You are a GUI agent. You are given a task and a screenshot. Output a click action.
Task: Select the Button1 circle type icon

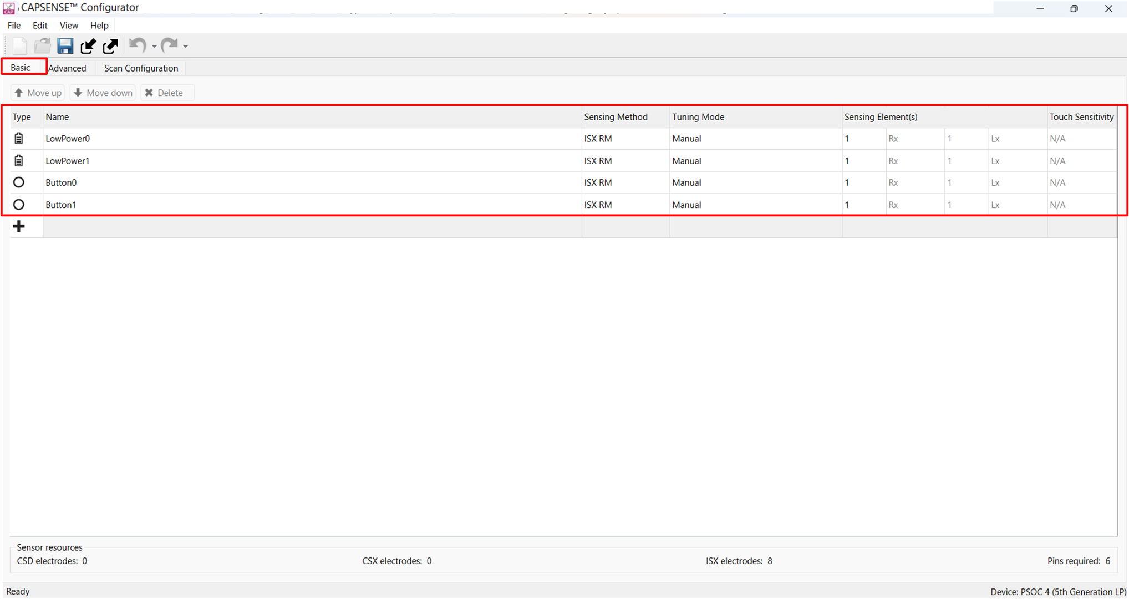(x=19, y=205)
